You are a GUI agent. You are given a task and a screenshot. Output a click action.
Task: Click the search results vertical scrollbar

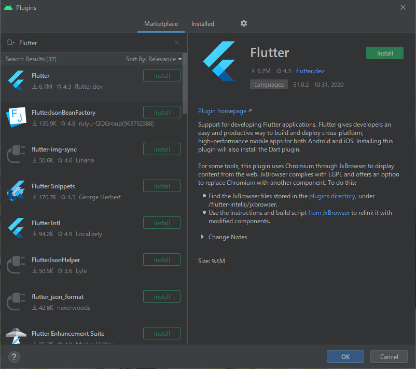click(185, 83)
